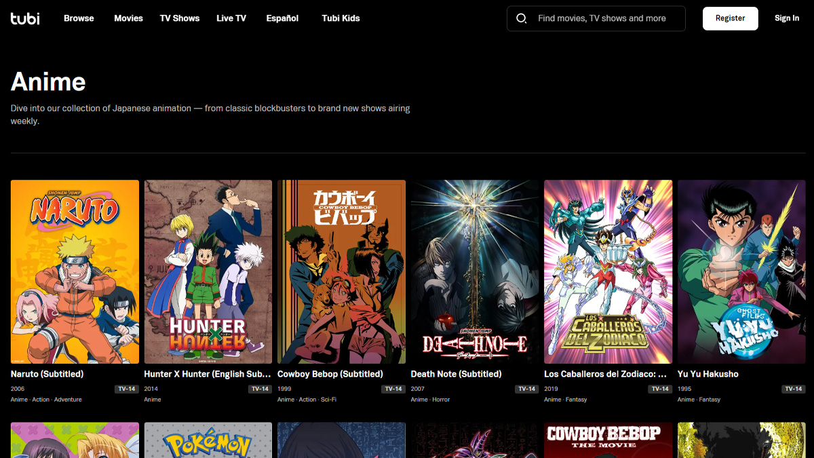
Task: Select the Hunter X Hunter poster
Action: pos(208,271)
